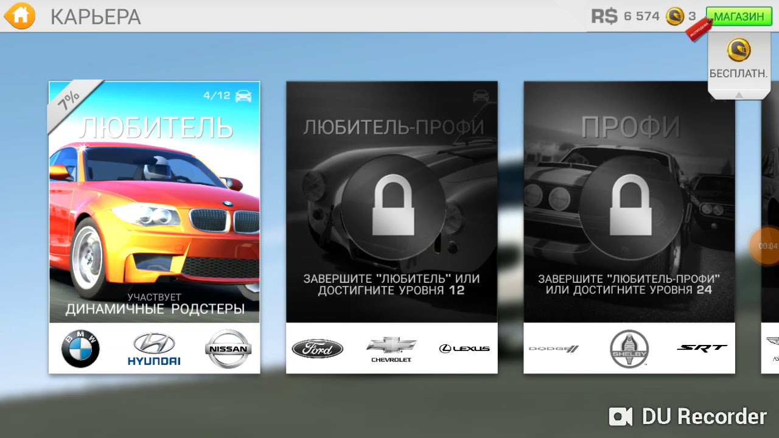This screenshot has width=779, height=438.
Task: Collapse the БЕСПЛАТН. panel arrow
Action: [738, 95]
